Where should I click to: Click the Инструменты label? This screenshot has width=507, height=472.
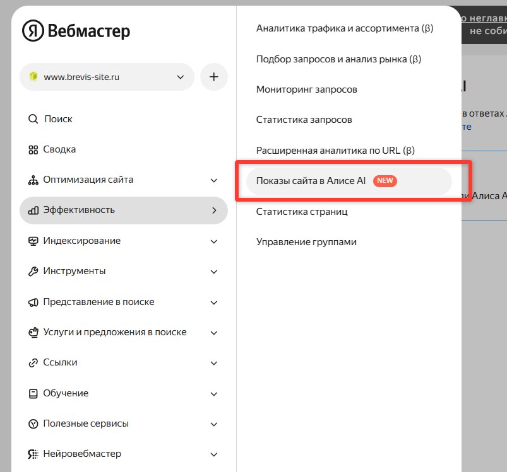tap(75, 271)
